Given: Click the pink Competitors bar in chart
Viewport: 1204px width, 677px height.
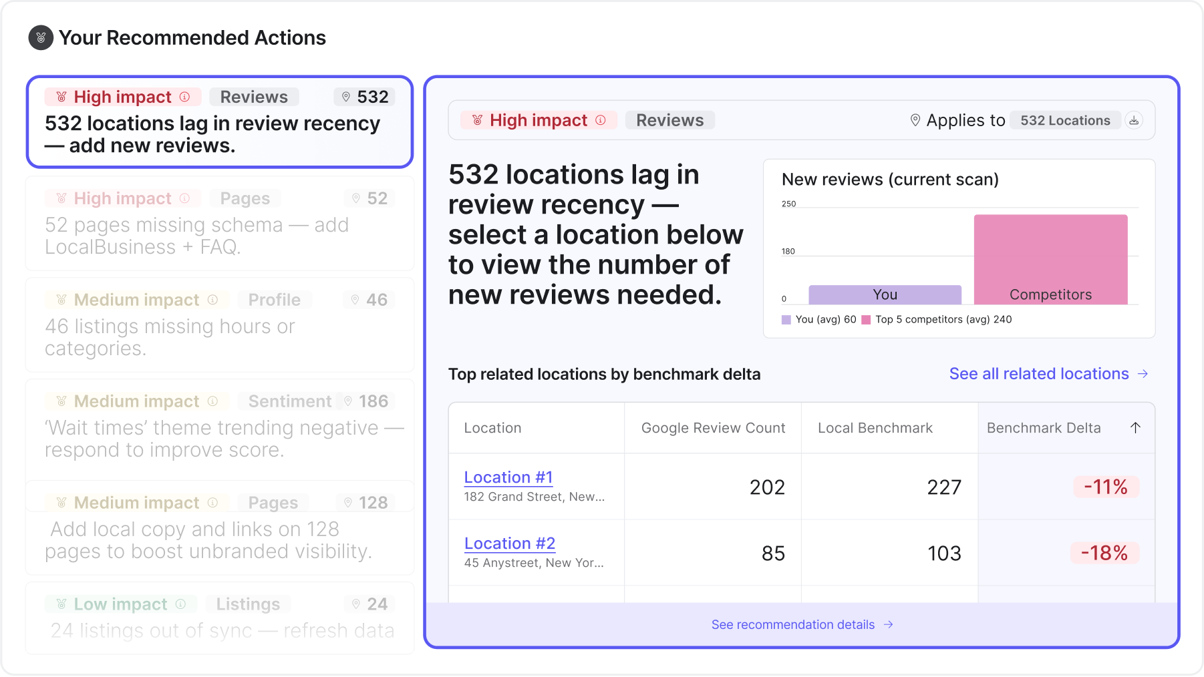Looking at the screenshot, I should (1050, 257).
